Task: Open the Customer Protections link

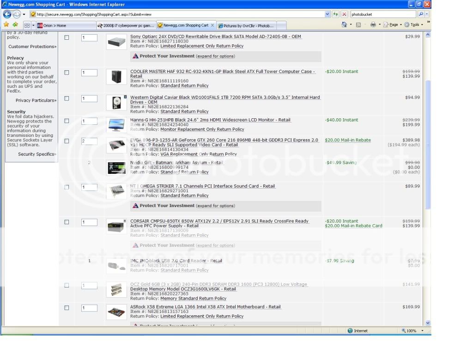Action: click(x=32, y=47)
